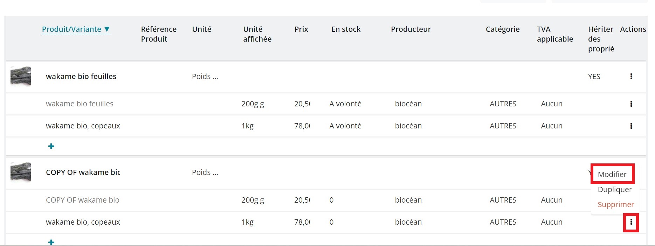Open actions menu for 200g wakame feuilles variant
The width and height of the screenshot is (655, 246).
pyautogui.click(x=631, y=104)
